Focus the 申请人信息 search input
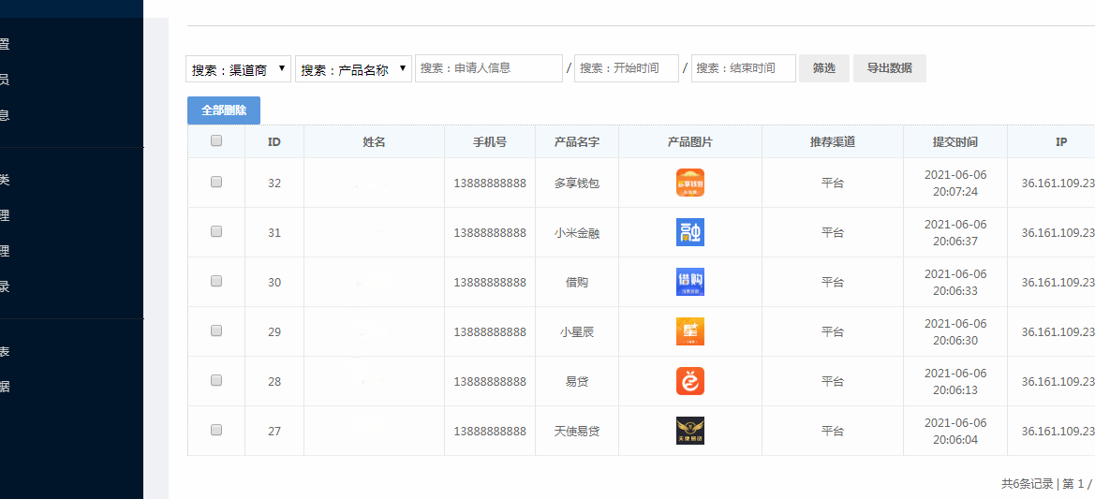 coord(489,68)
